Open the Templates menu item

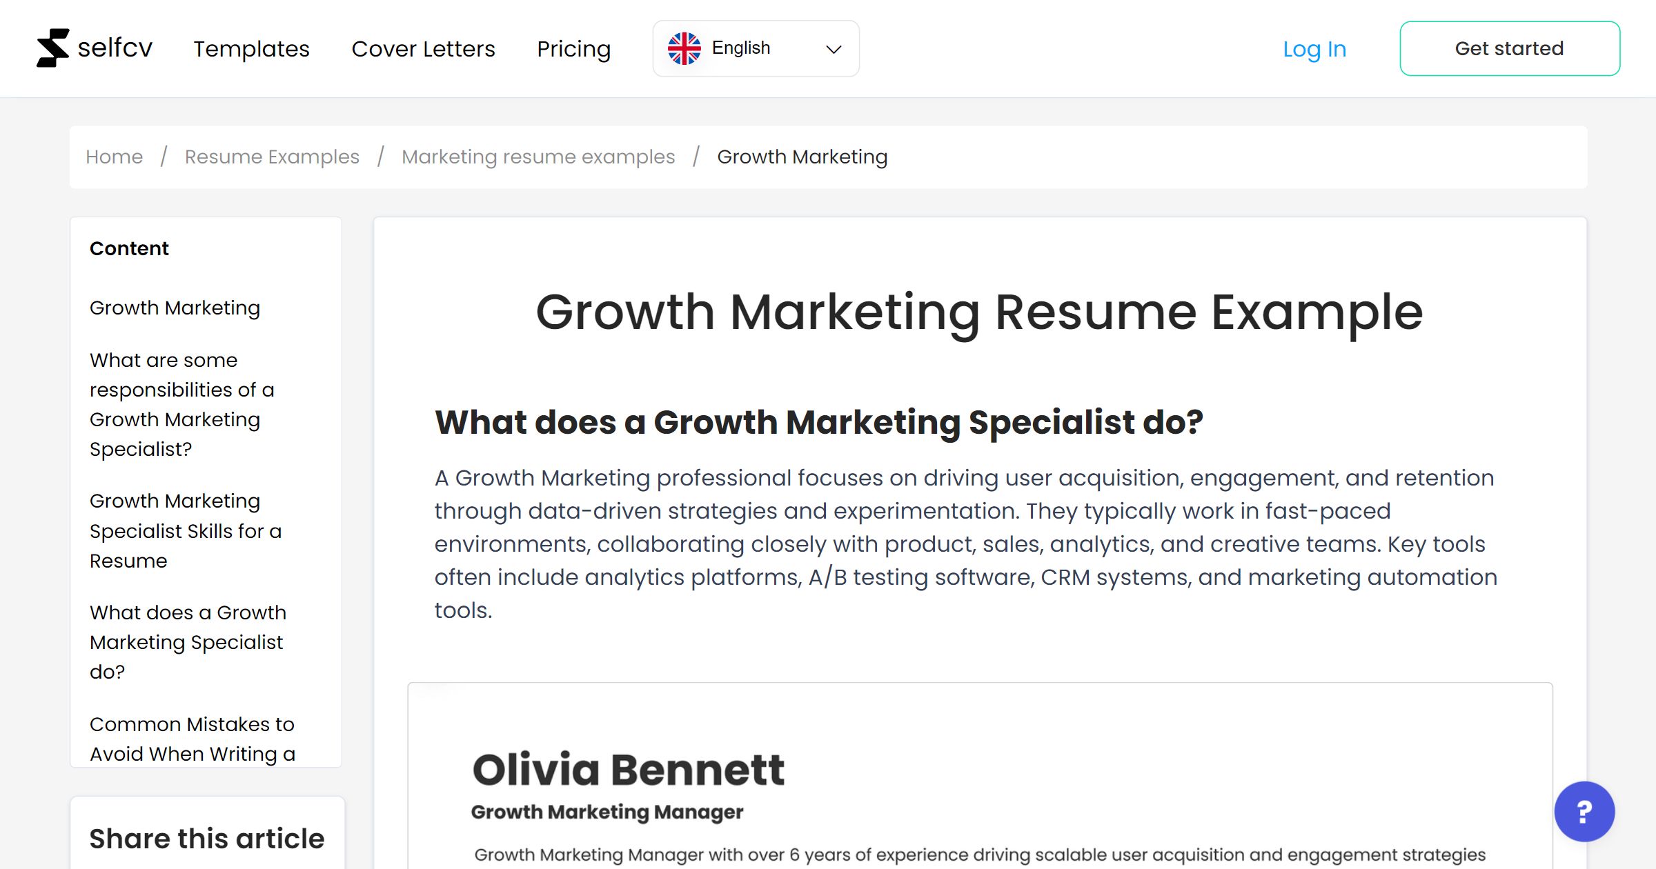[251, 49]
